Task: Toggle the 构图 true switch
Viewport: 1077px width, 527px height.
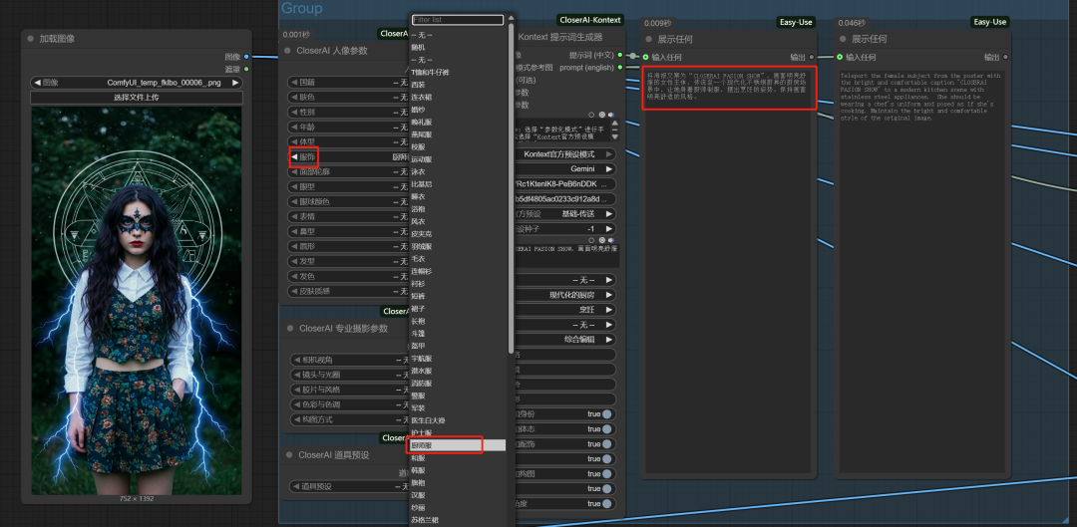Action: click(607, 473)
